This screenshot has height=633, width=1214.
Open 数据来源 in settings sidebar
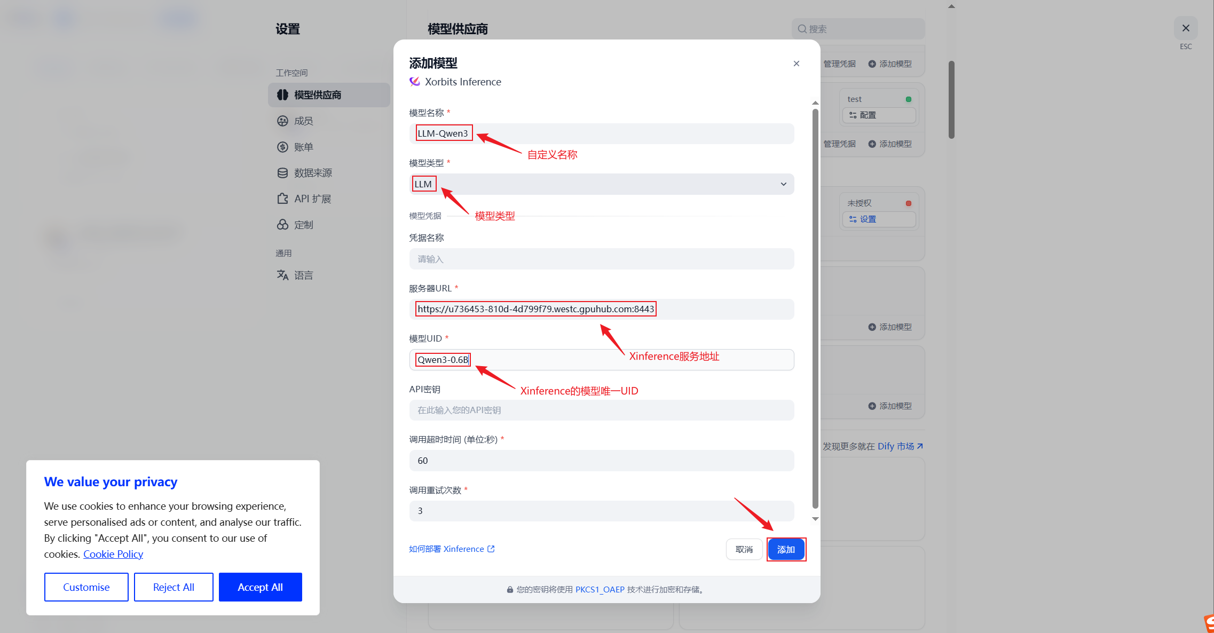click(x=329, y=173)
